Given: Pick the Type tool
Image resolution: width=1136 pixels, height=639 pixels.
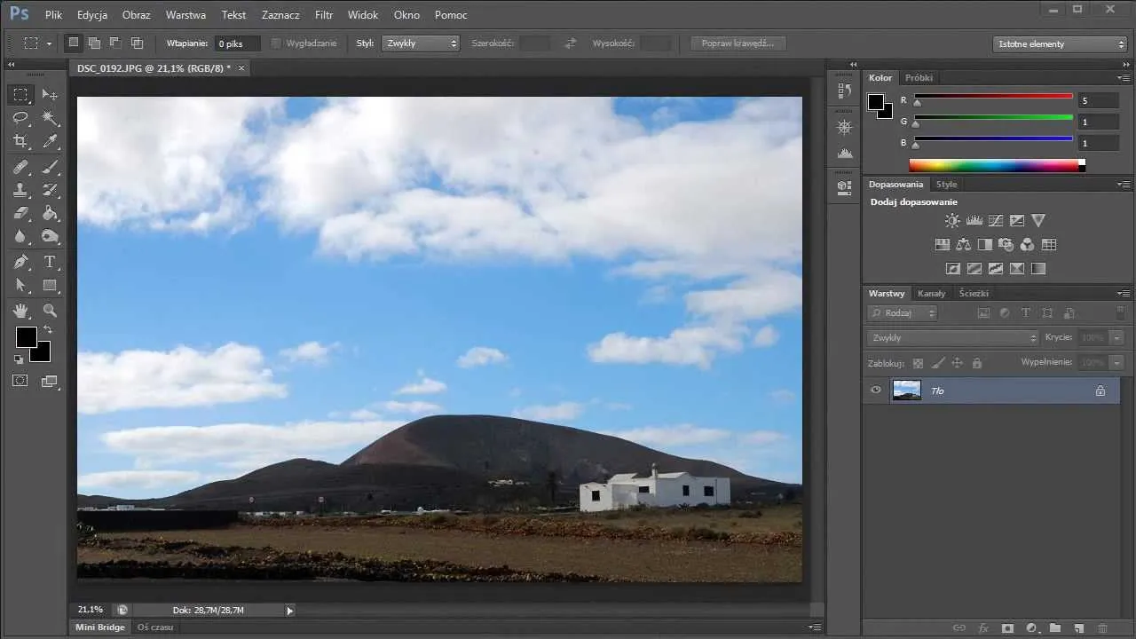Looking at the screenshot, I should 50,261.
